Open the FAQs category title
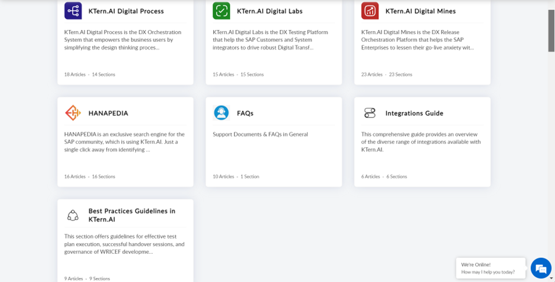555x282 pixels. click(245, 113)
